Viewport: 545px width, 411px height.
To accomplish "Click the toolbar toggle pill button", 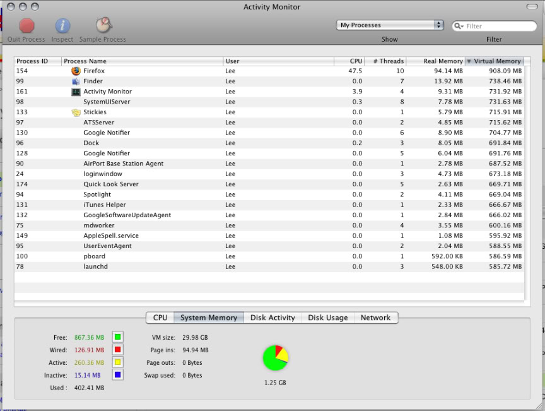I will 532,6.
